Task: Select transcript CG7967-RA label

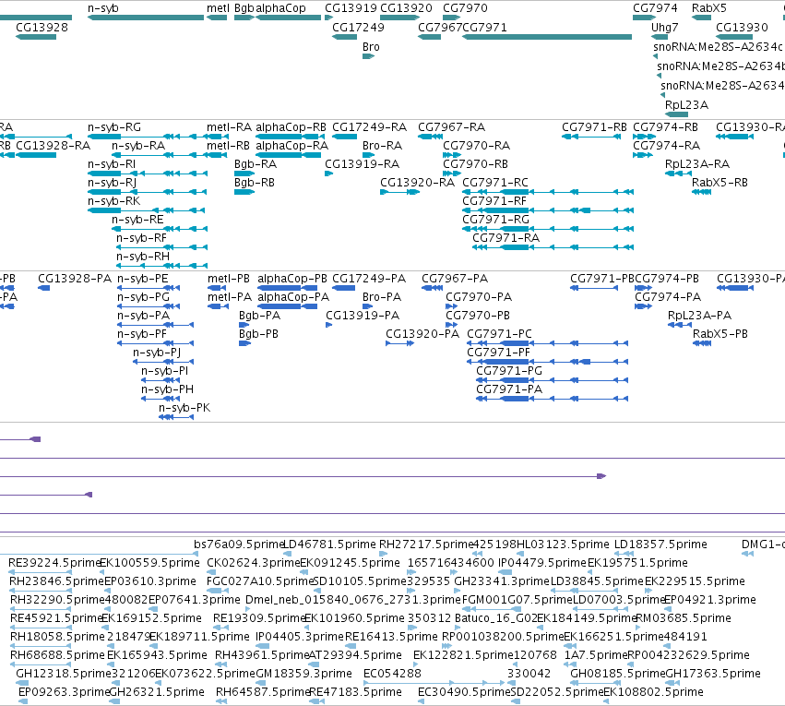Action: (452, 127)
